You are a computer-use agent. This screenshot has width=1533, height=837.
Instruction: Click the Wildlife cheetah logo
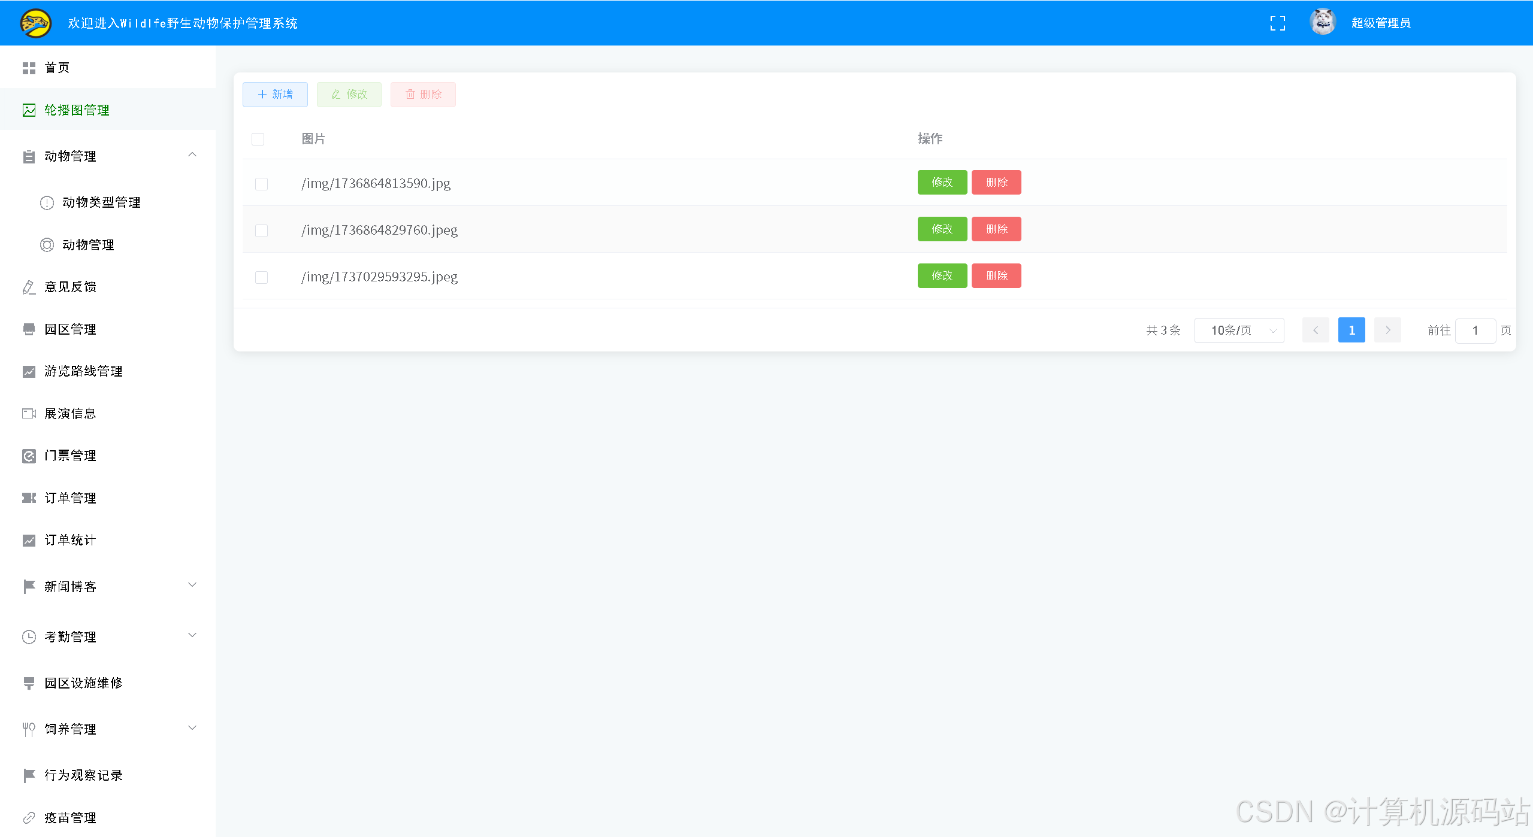36,23
